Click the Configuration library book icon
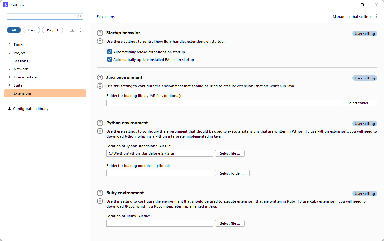 pos(9,109)
